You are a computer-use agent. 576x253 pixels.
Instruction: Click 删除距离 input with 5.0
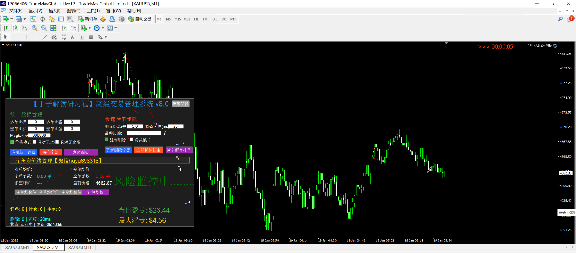point(135,126)
